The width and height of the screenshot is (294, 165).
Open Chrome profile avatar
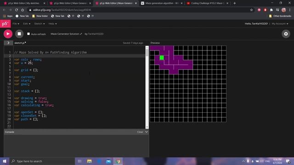tap(283, 10)
